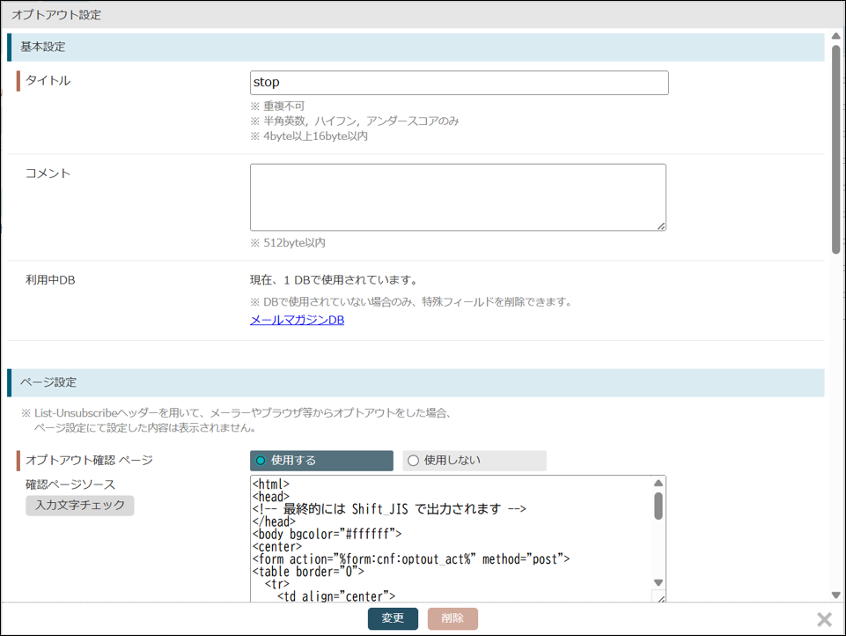Click the scroll-up arrow of the page scrollbar
846x636 pixels.
pyautogui.click(x=836, y=36)
